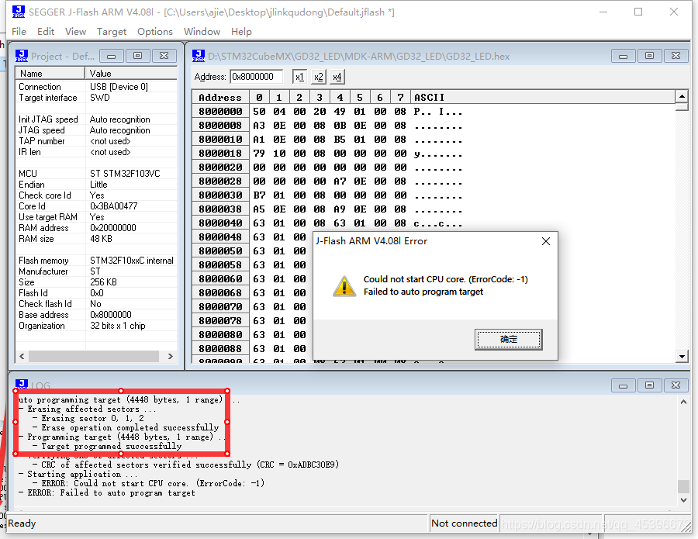Select the Endian Little value
The height and width of the screenshot is (539, 698).
point(98,185)
